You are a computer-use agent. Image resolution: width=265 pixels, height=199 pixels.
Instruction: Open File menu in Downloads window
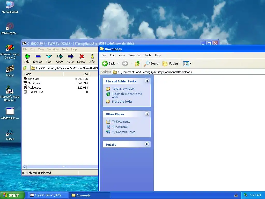104,55
